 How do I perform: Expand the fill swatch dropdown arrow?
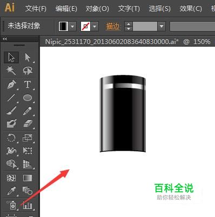coord(73,27)
